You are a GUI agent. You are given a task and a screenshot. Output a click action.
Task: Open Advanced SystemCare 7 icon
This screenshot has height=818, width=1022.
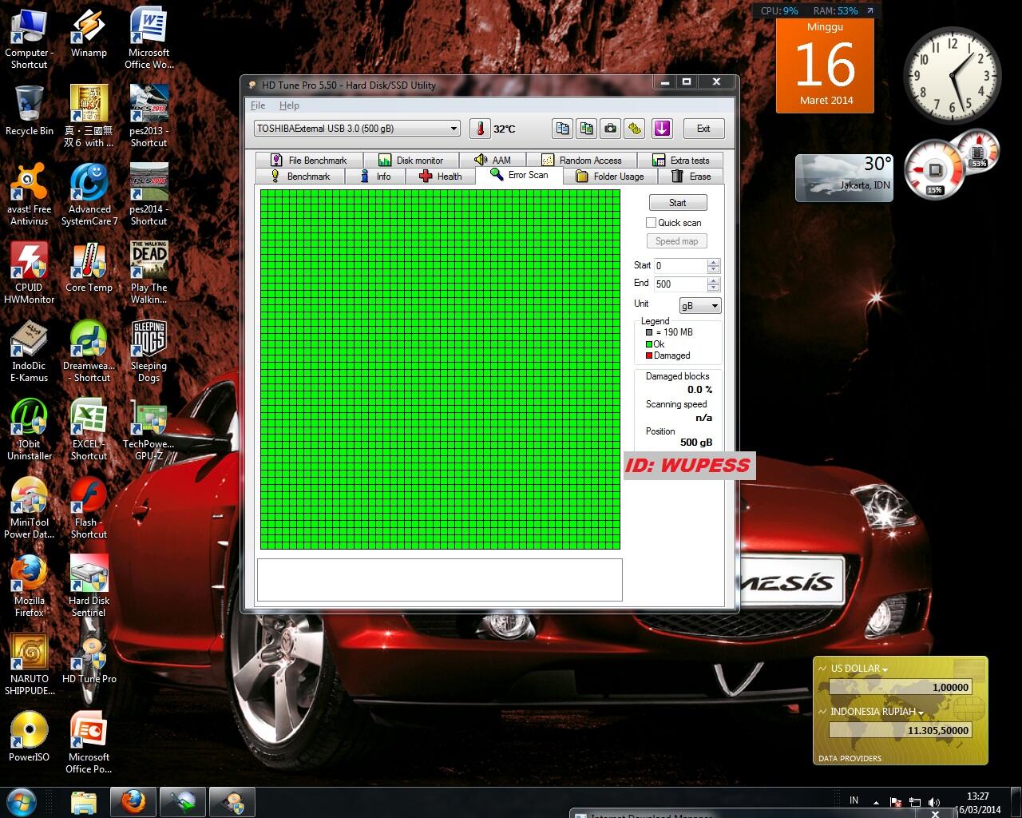point(89,195)
